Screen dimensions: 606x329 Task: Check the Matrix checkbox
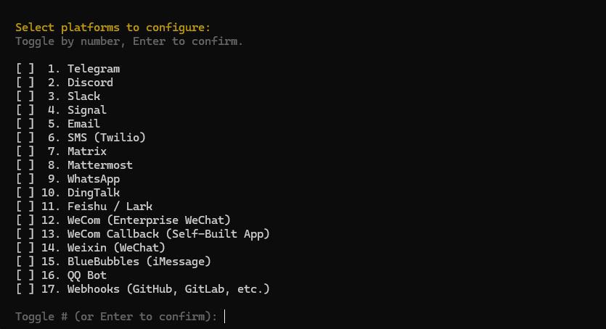[25, 151]
